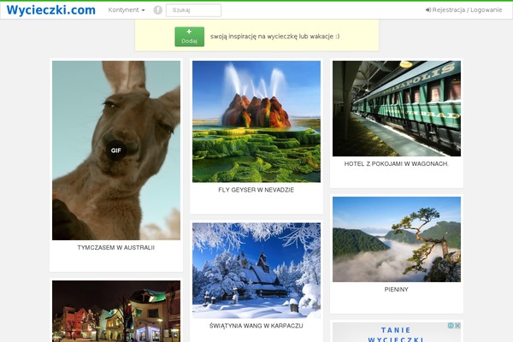Image resolution: width=513 pixels, height=342 pixels.
Task: Click 'Hotel z pokojami w wagonach.' caption
Action: pos(397,164)
